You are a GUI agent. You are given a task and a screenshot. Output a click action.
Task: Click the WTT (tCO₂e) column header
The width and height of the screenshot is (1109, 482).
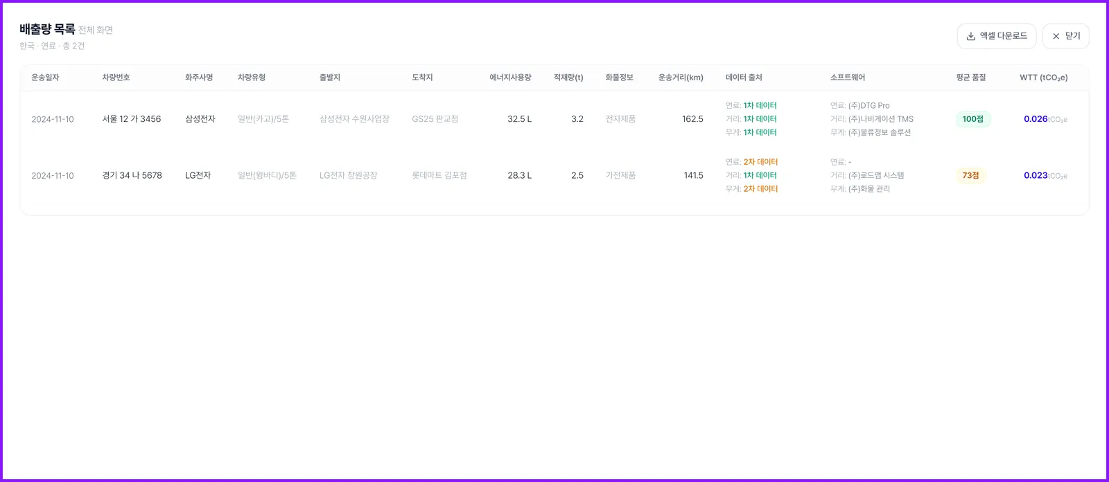tap(1043, 78)
